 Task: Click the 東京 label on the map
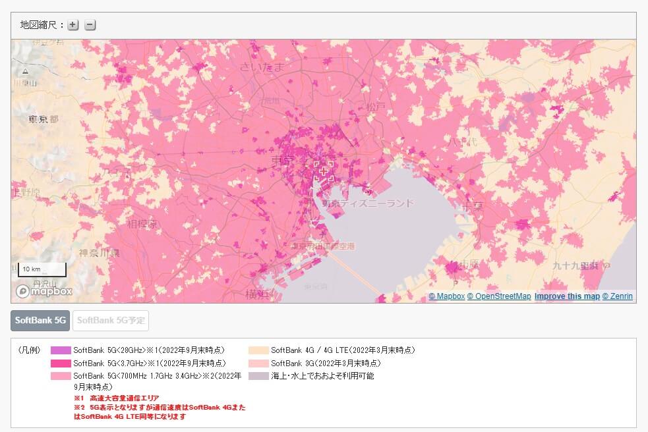coord(283,160)
